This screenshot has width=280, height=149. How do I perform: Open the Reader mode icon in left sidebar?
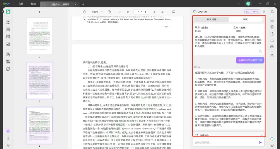[x=8, y=12]
